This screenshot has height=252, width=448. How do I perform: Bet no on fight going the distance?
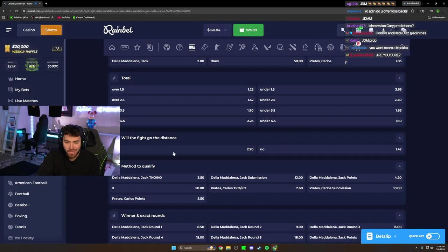tap(331, 149)
